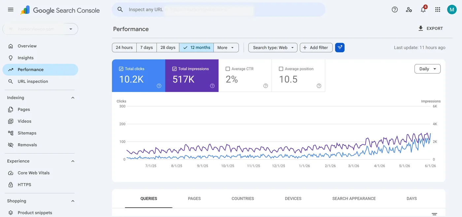The image size is (462, 217).
Task: Click the URL inspection magnifier icon
Action: point(11,82)
